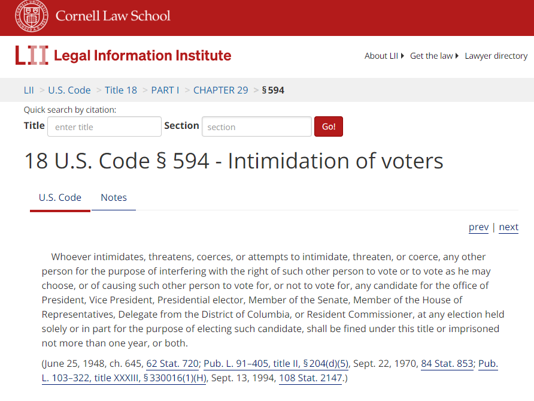The width and height of the screenshot is (534, 401).
Task: Expand the Get the law menu
Action: pos(434,56)
